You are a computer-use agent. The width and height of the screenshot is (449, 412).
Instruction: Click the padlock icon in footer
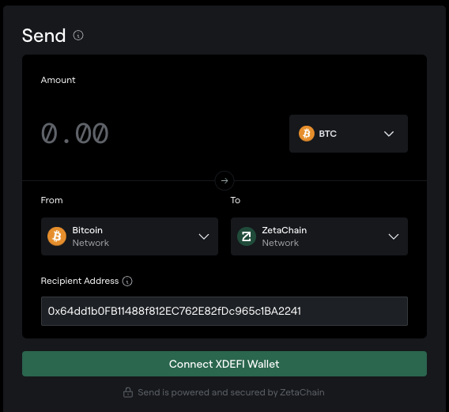(128, 392)
